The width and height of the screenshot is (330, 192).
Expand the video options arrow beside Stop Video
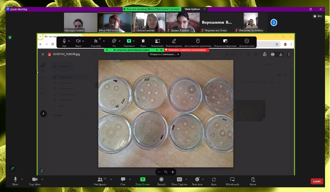pos(42,179)
